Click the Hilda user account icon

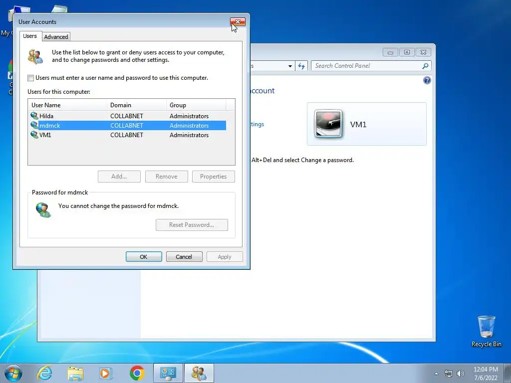[34, 116]
